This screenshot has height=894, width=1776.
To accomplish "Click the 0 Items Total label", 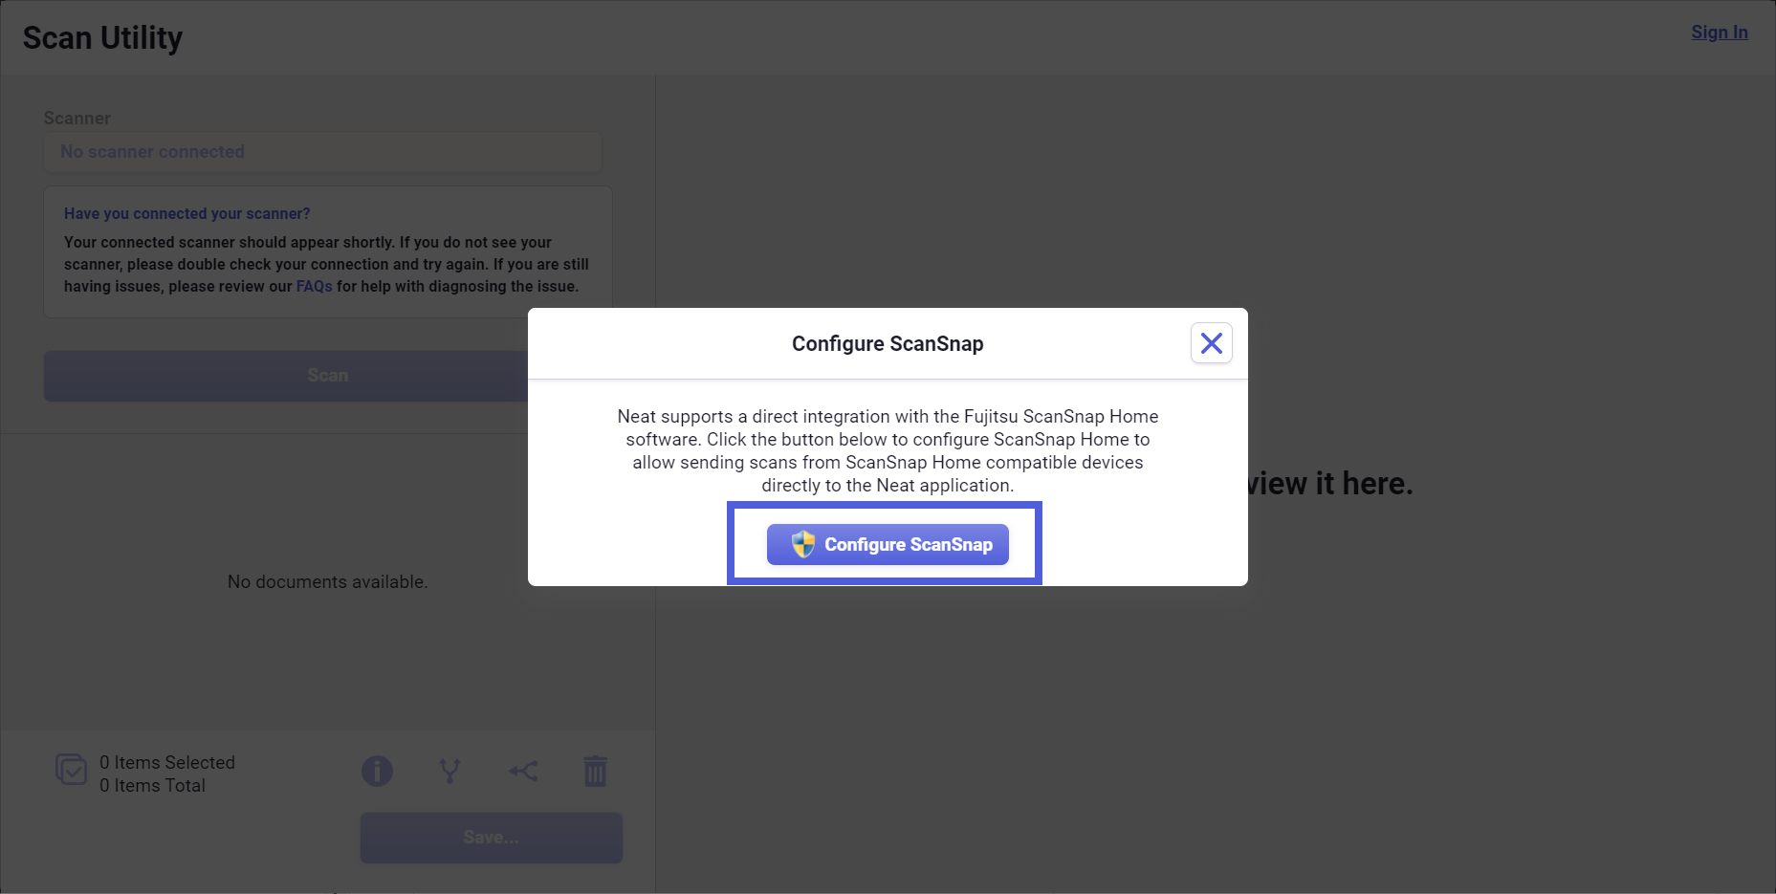I will pos(152,785).
